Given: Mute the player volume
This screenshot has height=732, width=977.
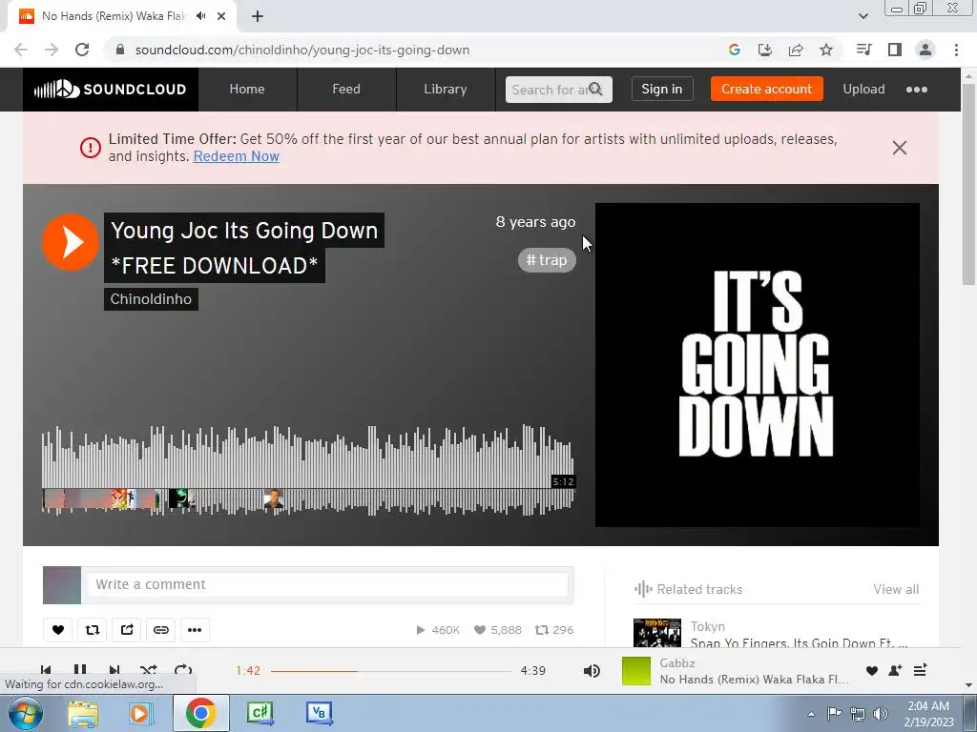Looking at the screenshot, I should tap(592, 670).
